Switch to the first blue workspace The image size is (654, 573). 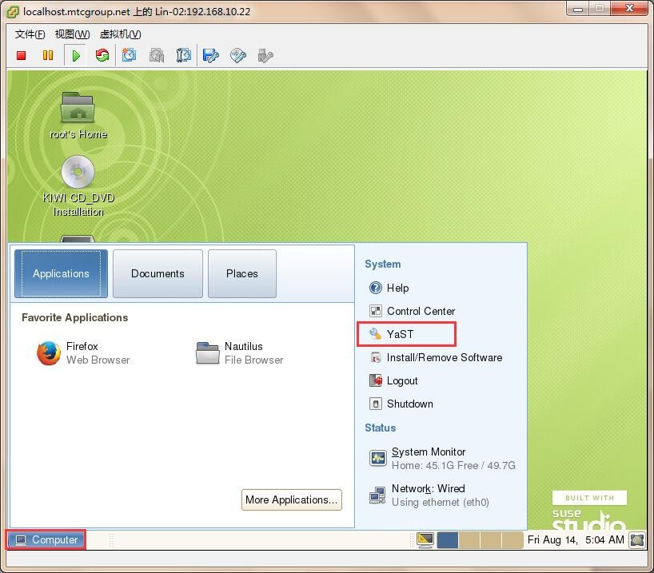coord(448,540)
